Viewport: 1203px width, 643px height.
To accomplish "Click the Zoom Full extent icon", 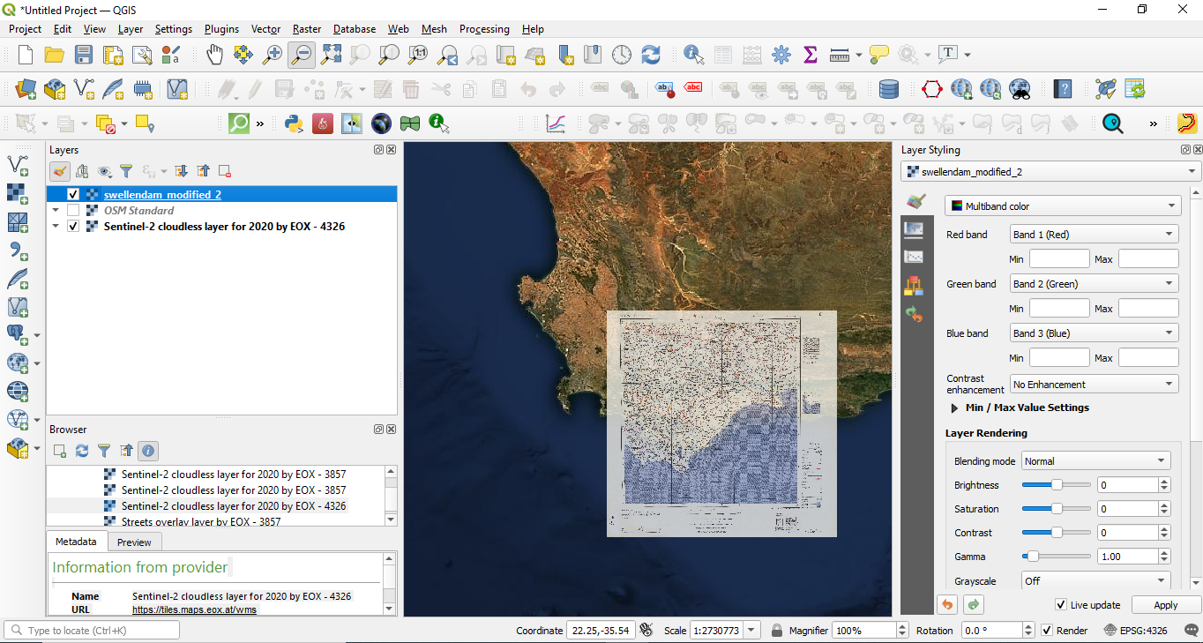I will (x=331, y=55).
